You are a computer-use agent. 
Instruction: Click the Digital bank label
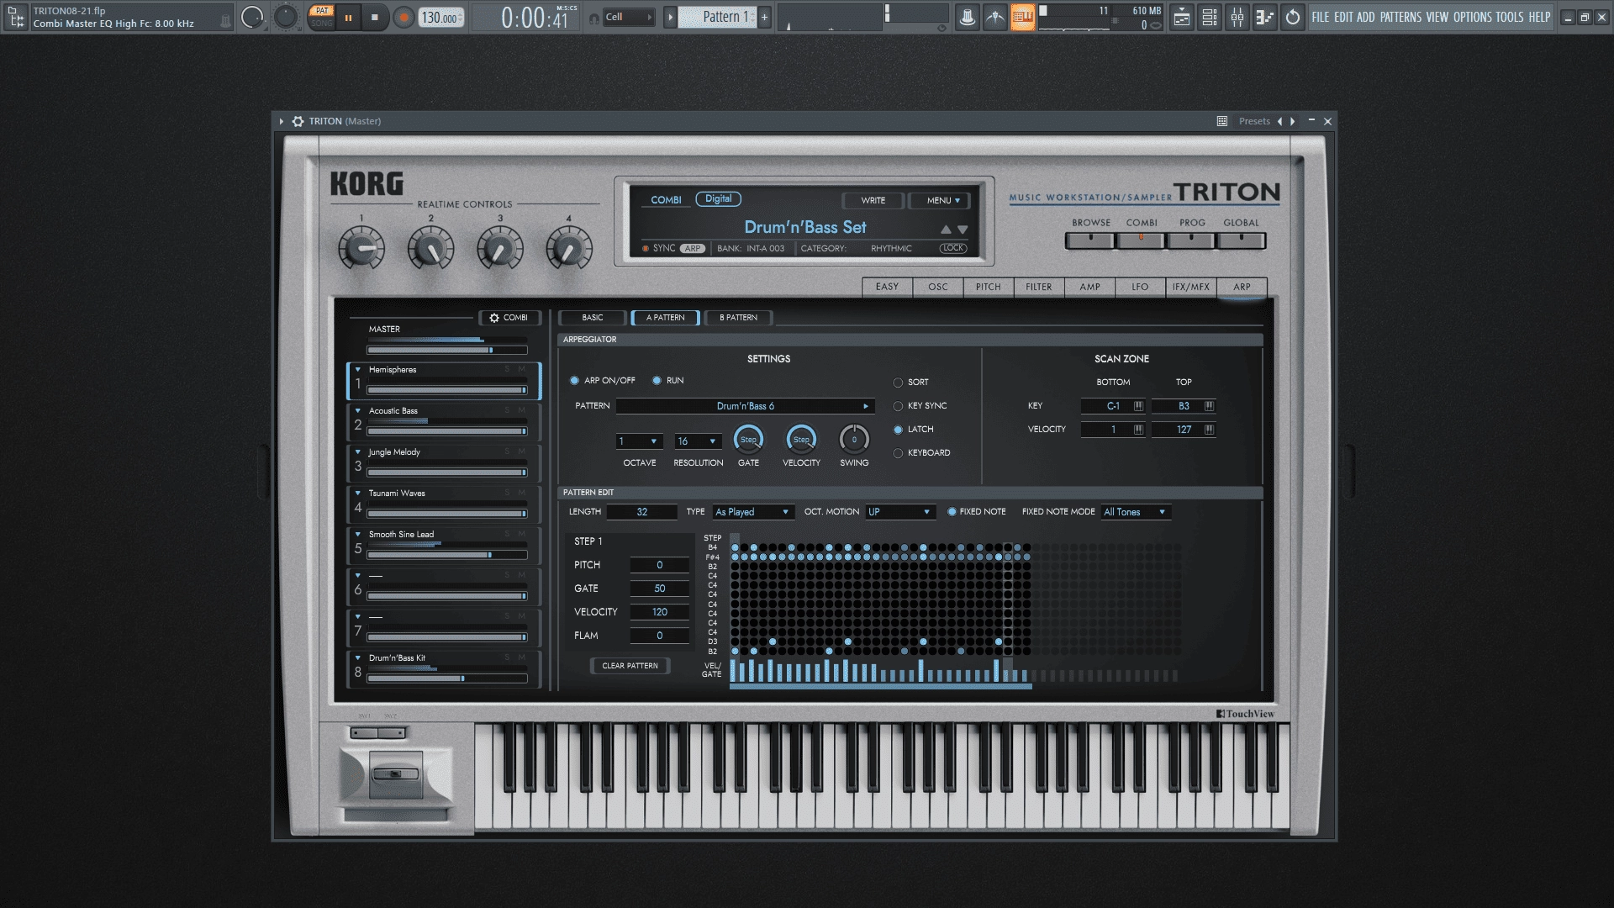718,199
